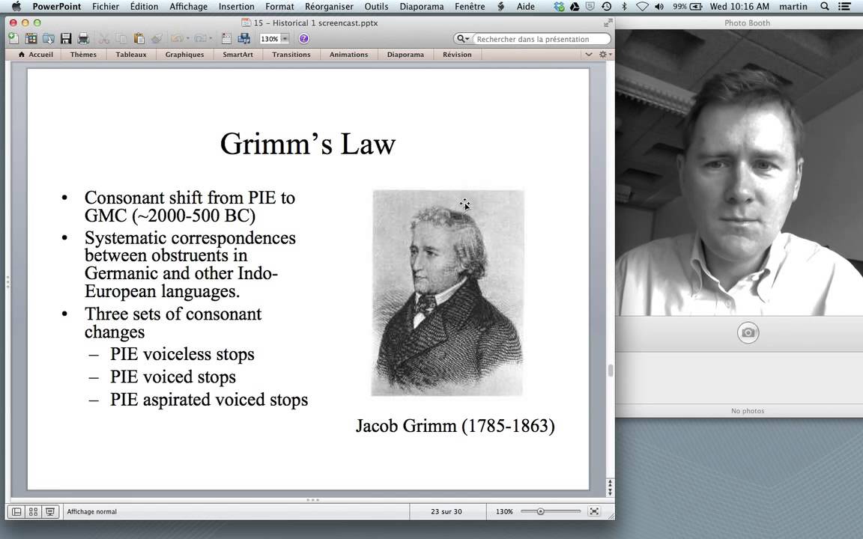Click 'Affichage normal' status text
Viewport: 863px width, 539px height.
point(92,511)
